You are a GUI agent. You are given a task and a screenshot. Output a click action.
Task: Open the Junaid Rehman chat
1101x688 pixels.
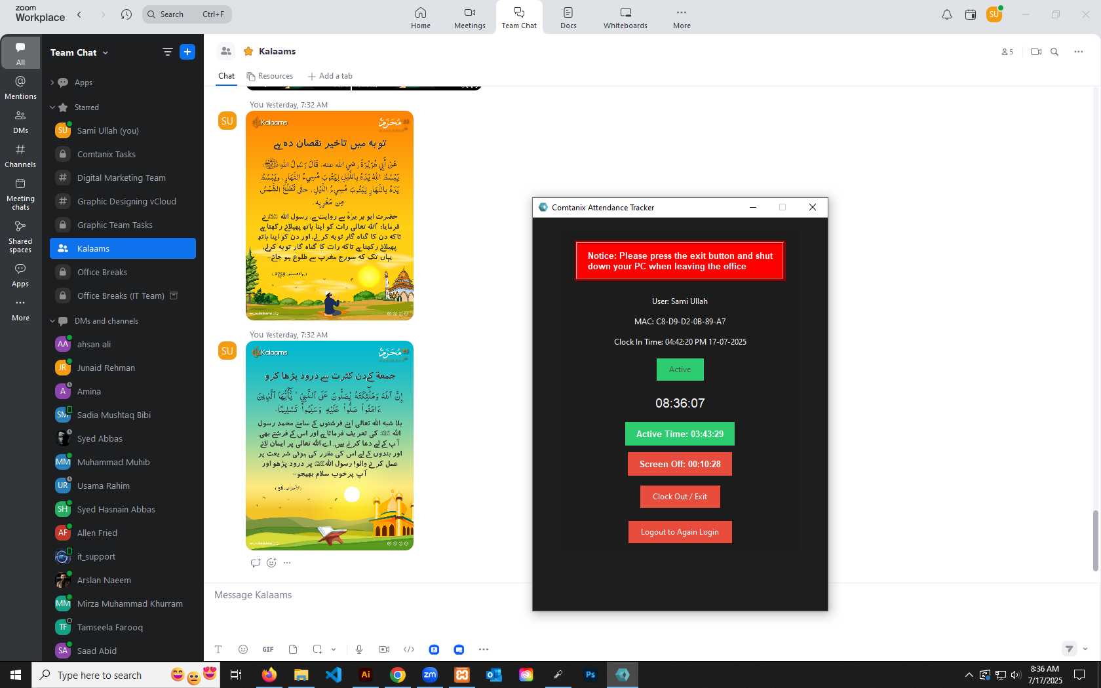point(123,368)
